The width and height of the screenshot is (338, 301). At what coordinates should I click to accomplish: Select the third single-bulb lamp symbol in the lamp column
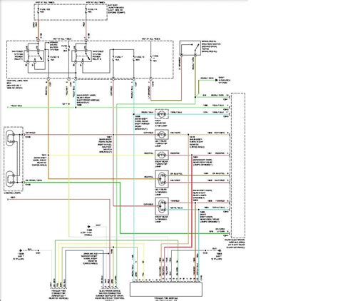[x=162, y=155]
